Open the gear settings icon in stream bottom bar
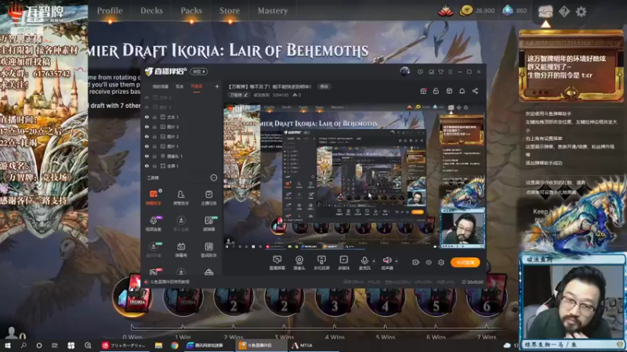Viewport: 627px width, 352px height. click(441, 262)
